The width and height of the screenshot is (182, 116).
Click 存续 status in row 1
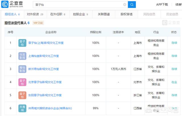pyautogui.click(x=174, y=43)
